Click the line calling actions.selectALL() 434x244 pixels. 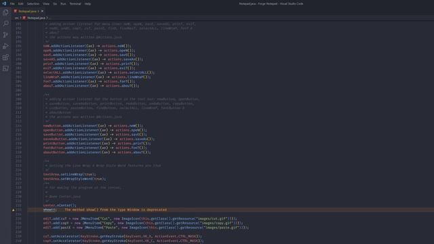coord(99,73)
